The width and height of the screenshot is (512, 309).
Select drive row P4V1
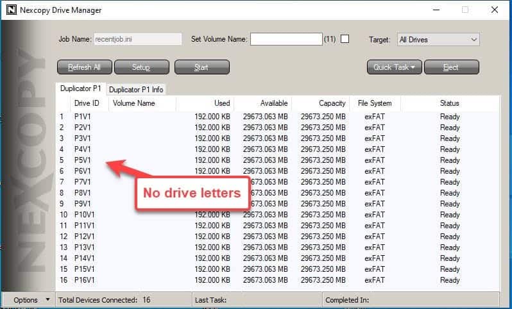click(278, 149)
